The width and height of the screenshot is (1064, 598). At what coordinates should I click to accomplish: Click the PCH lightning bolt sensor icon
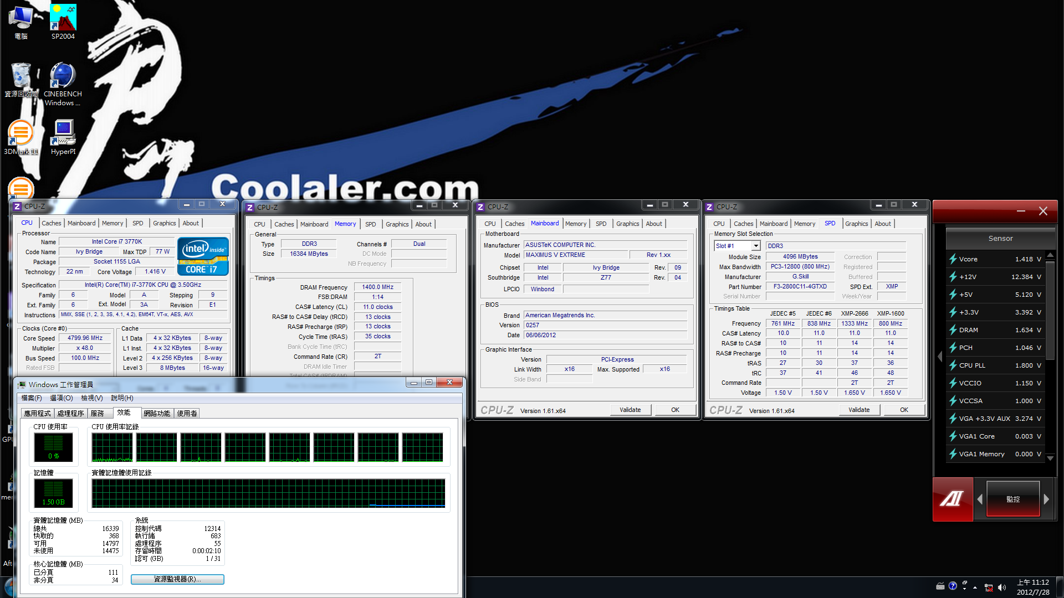coord(953,348)
